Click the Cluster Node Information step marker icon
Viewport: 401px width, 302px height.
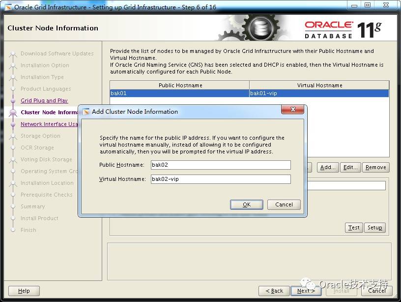pyautogui.click(x=13, y=112)
